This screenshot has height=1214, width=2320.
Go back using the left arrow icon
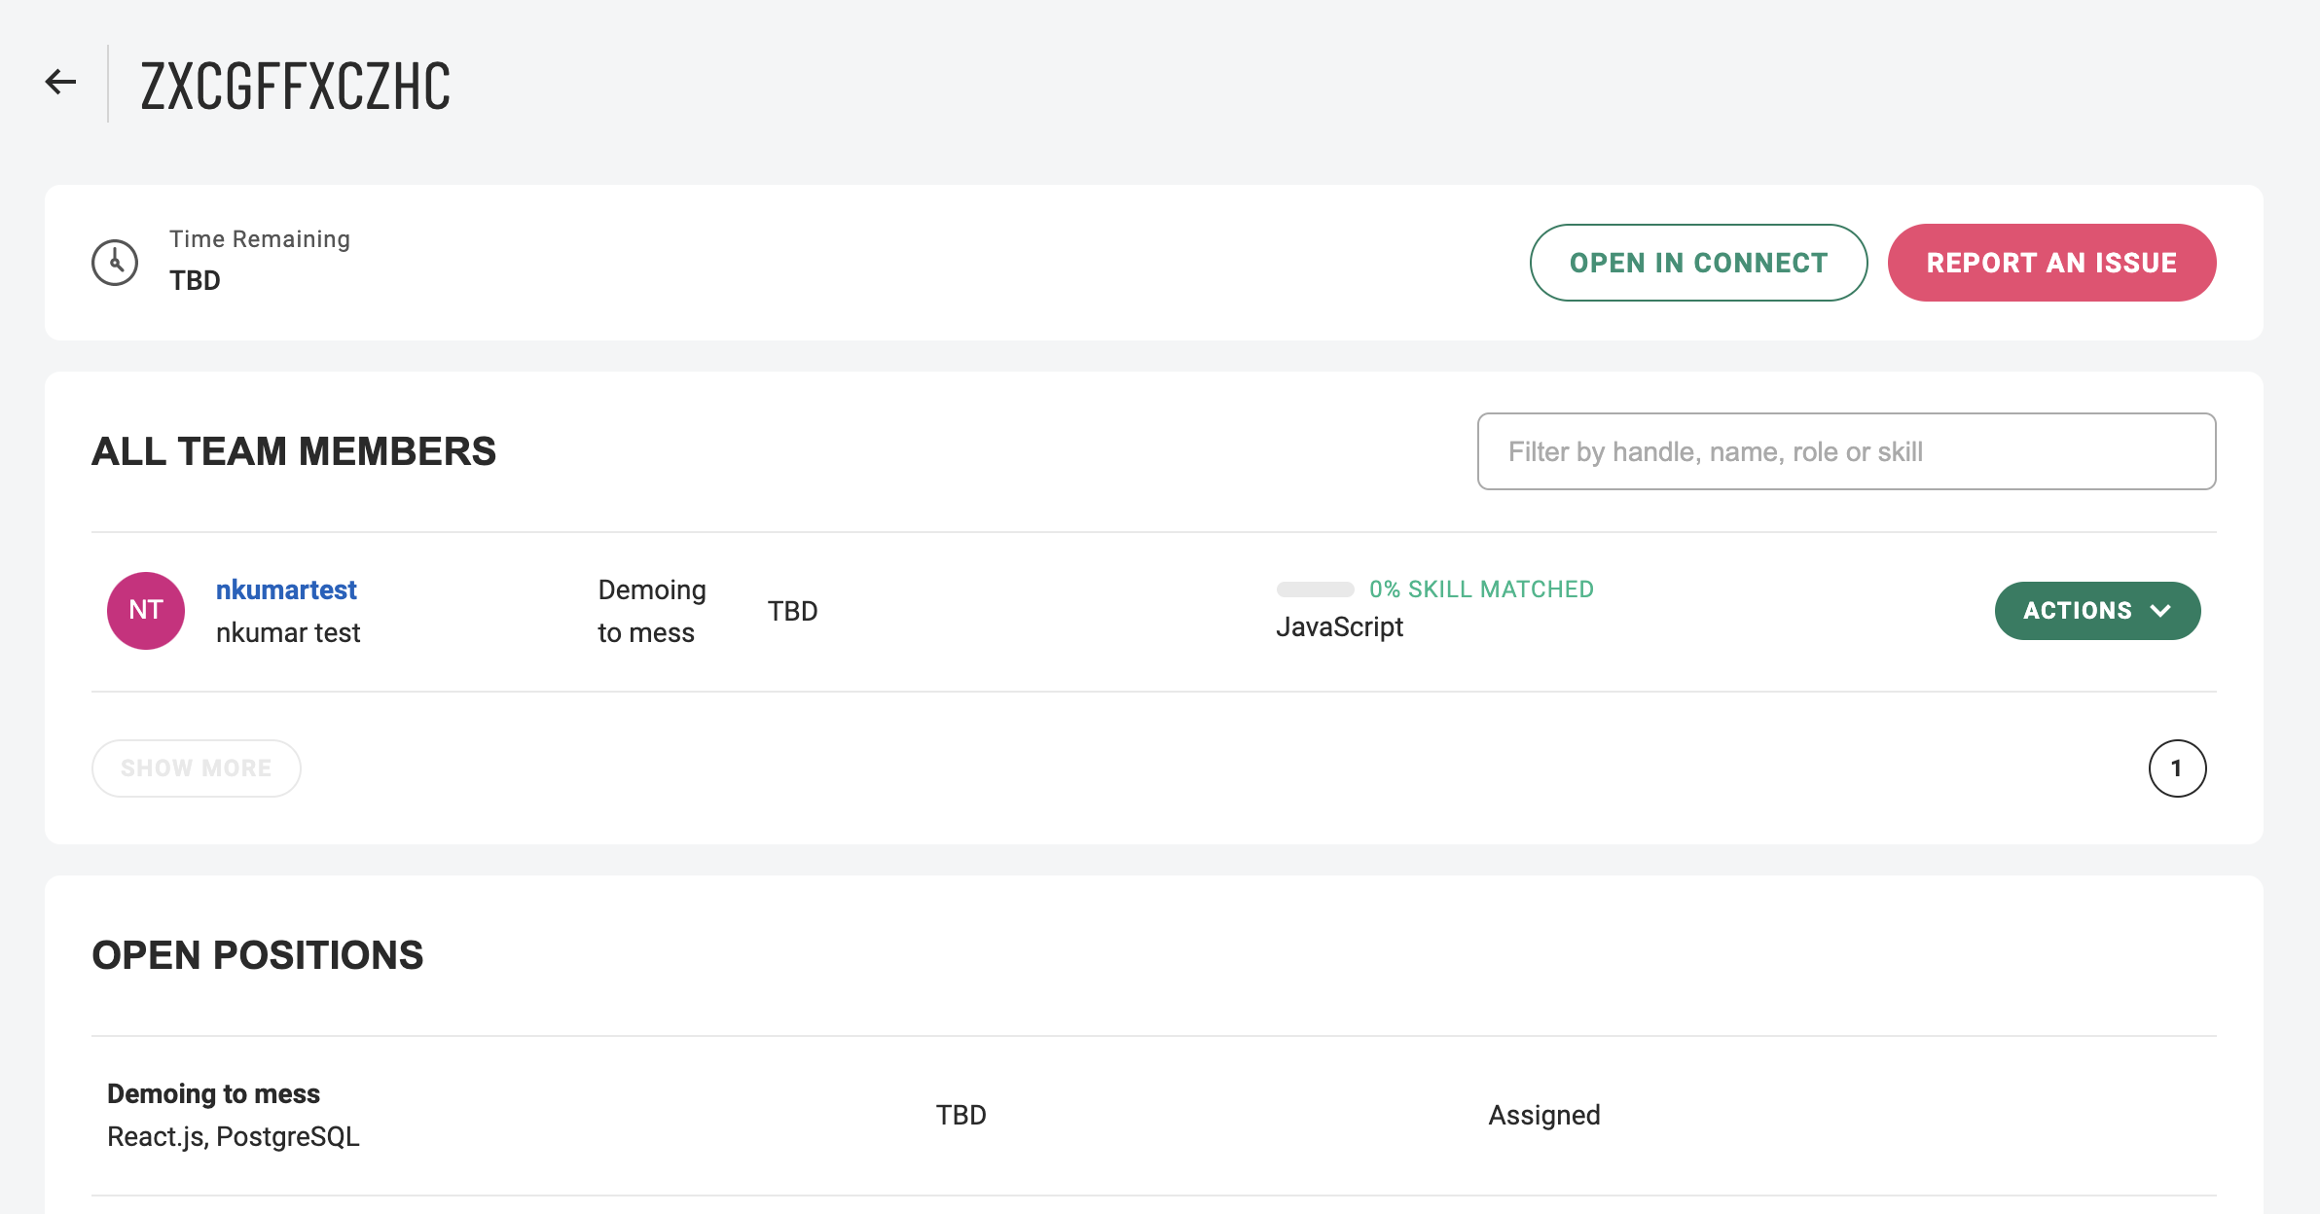[60, 82]
